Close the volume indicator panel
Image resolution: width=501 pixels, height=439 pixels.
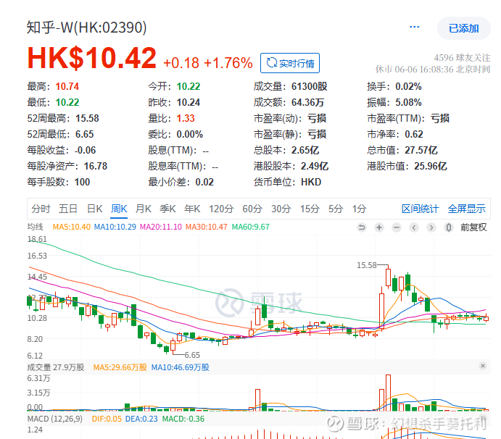pyautogui.click(x=483, y=366)
